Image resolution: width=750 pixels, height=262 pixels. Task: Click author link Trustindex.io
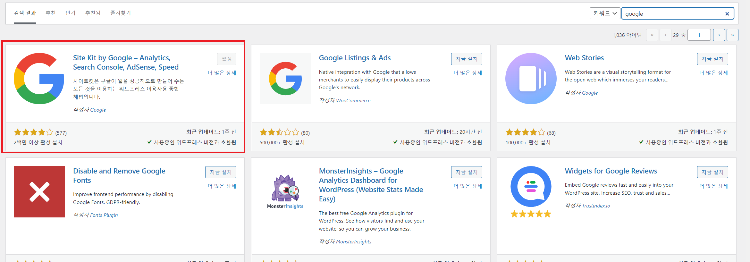596,206
